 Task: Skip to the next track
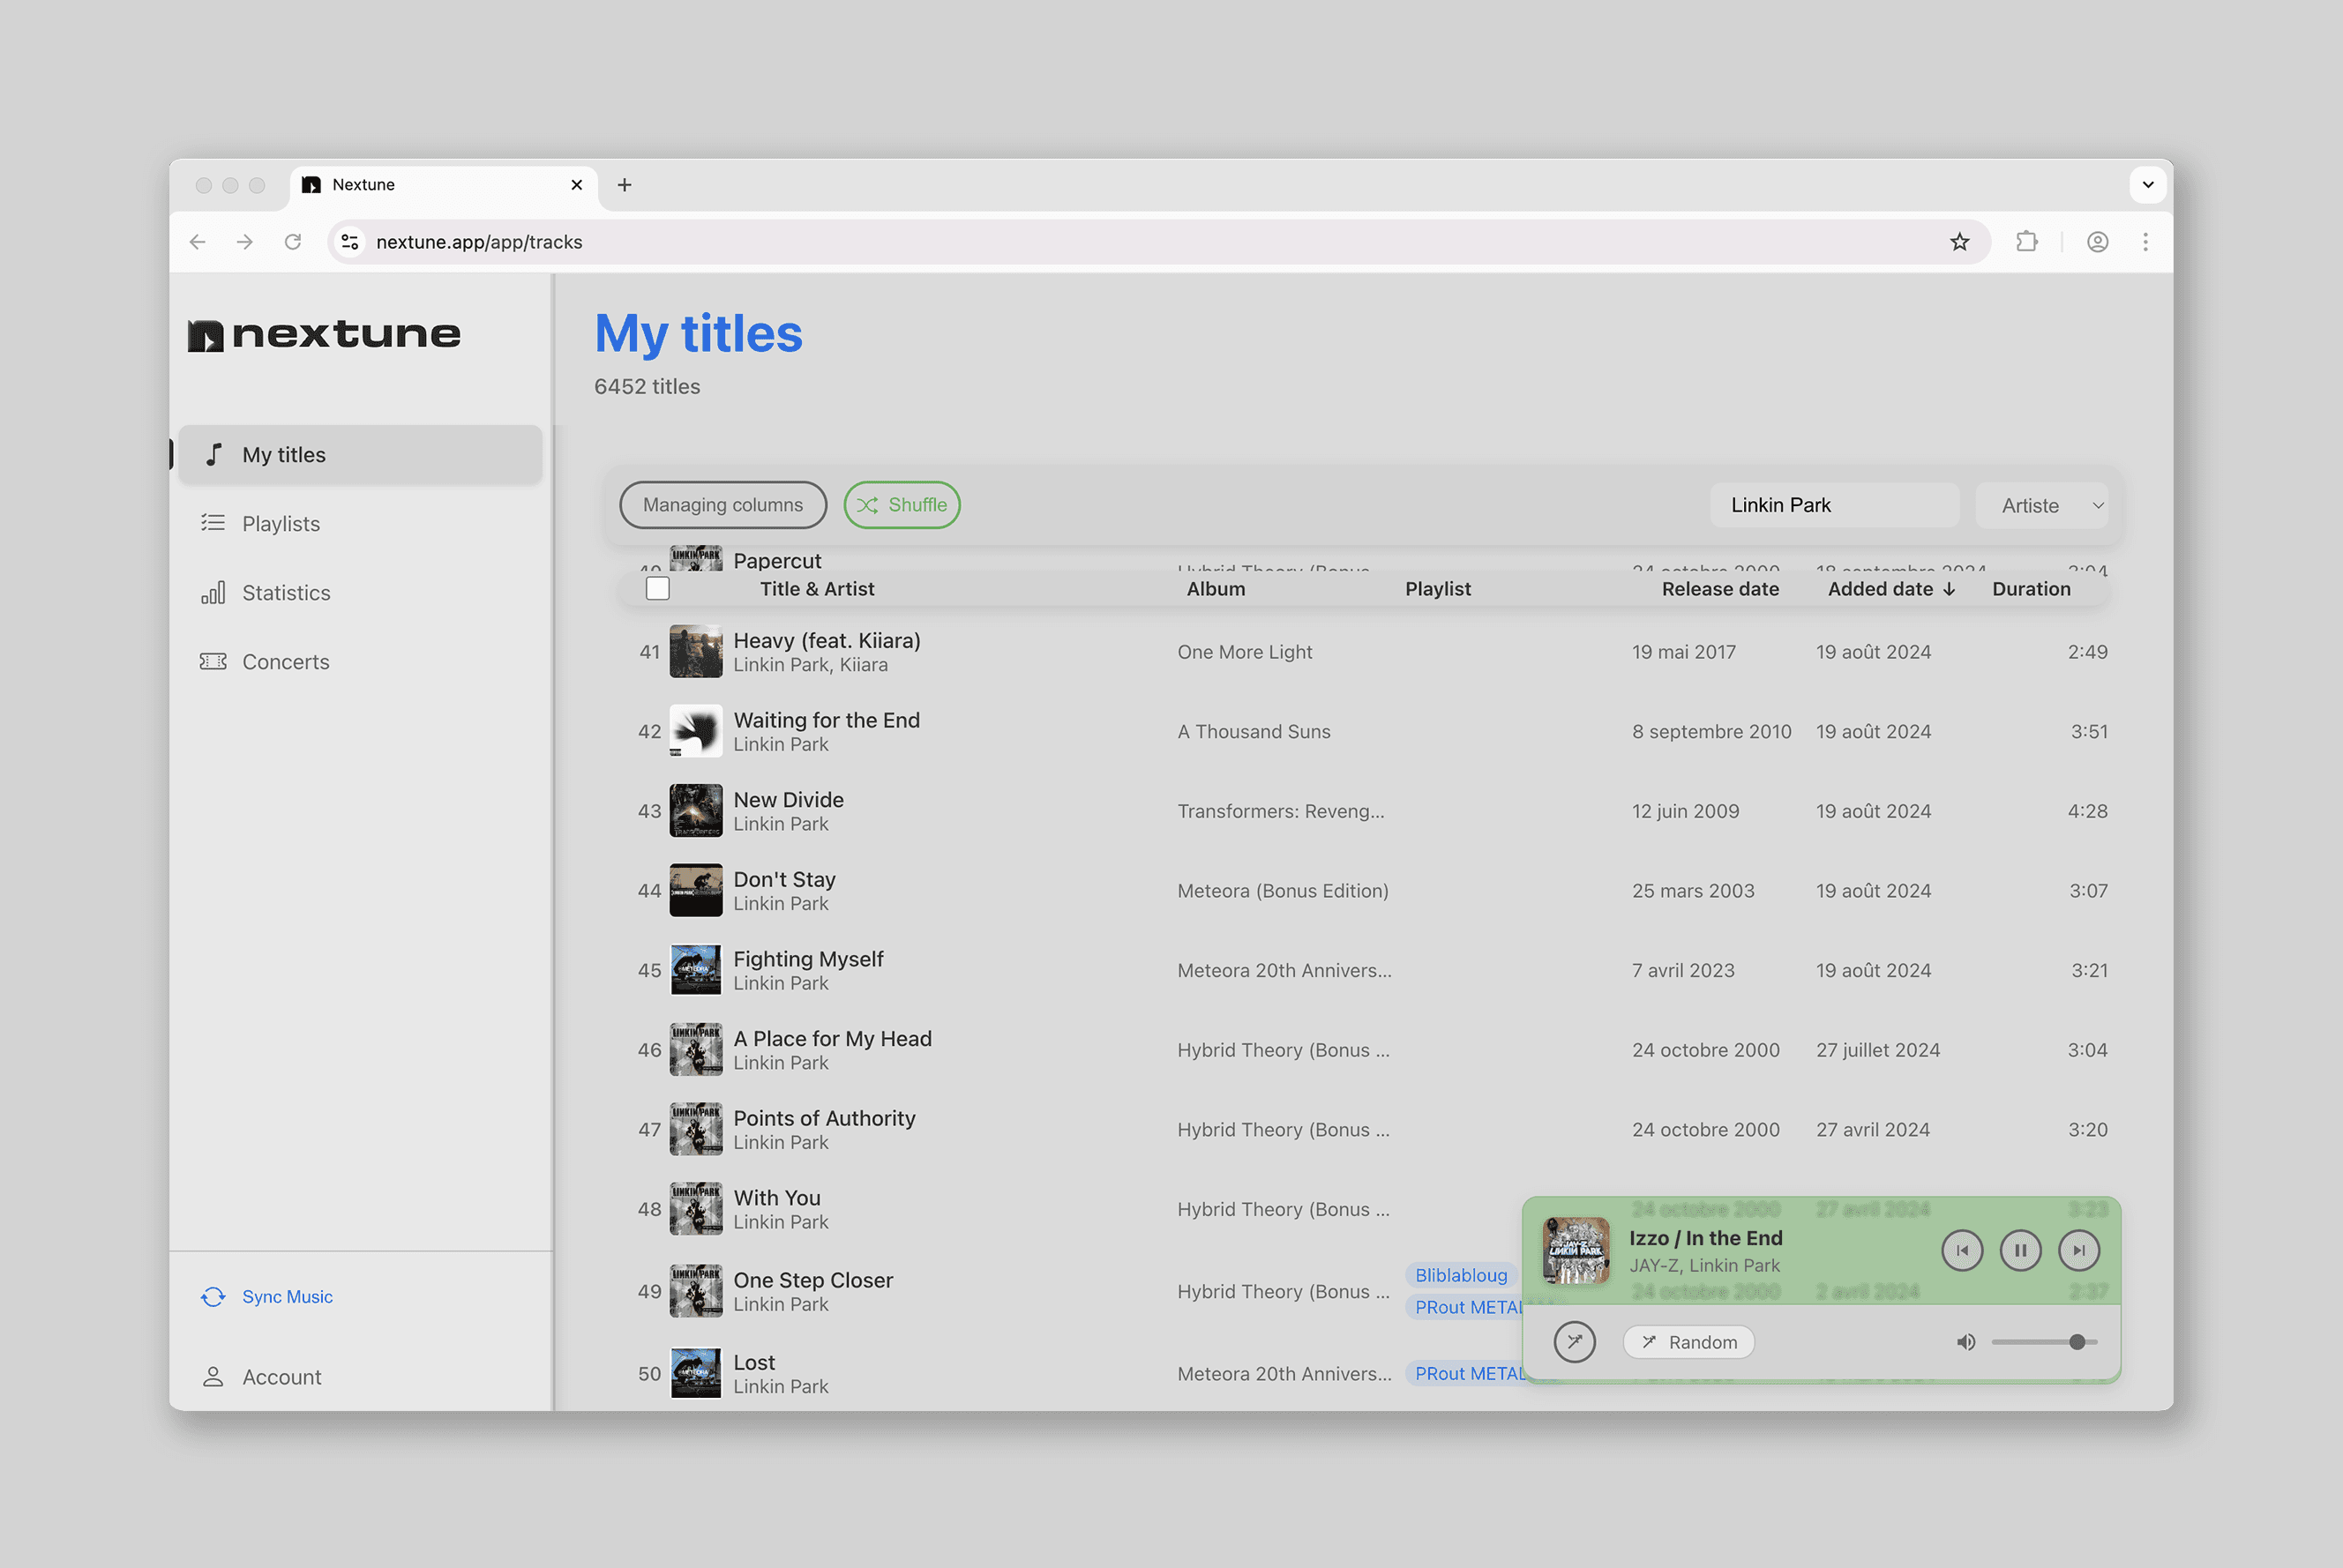[2078, 1250]
